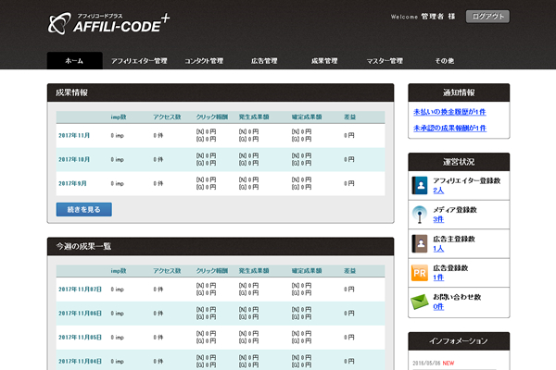Image resolution: width=556 pixels, height=370 pixels.
Task: Click the media registration globe icon
Action: click(421, 214)
